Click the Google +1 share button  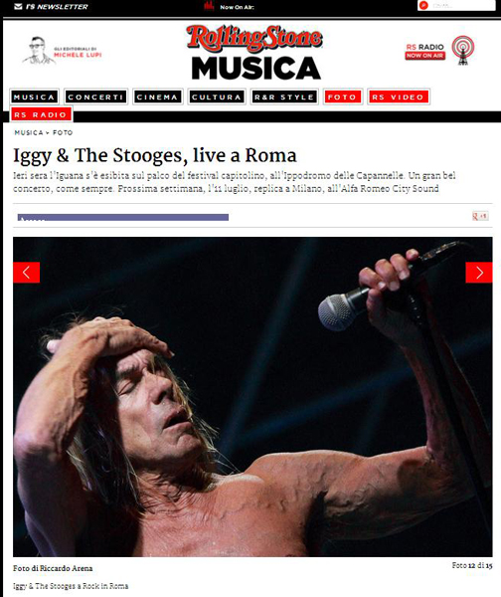click(x=480, y=216)
